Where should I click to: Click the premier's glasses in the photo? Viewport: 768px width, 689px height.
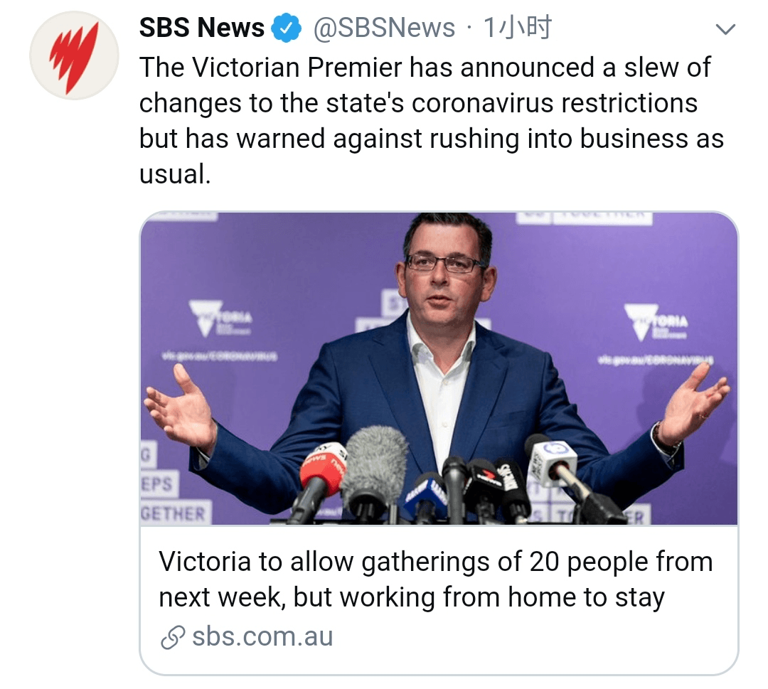tap(444, 262)
